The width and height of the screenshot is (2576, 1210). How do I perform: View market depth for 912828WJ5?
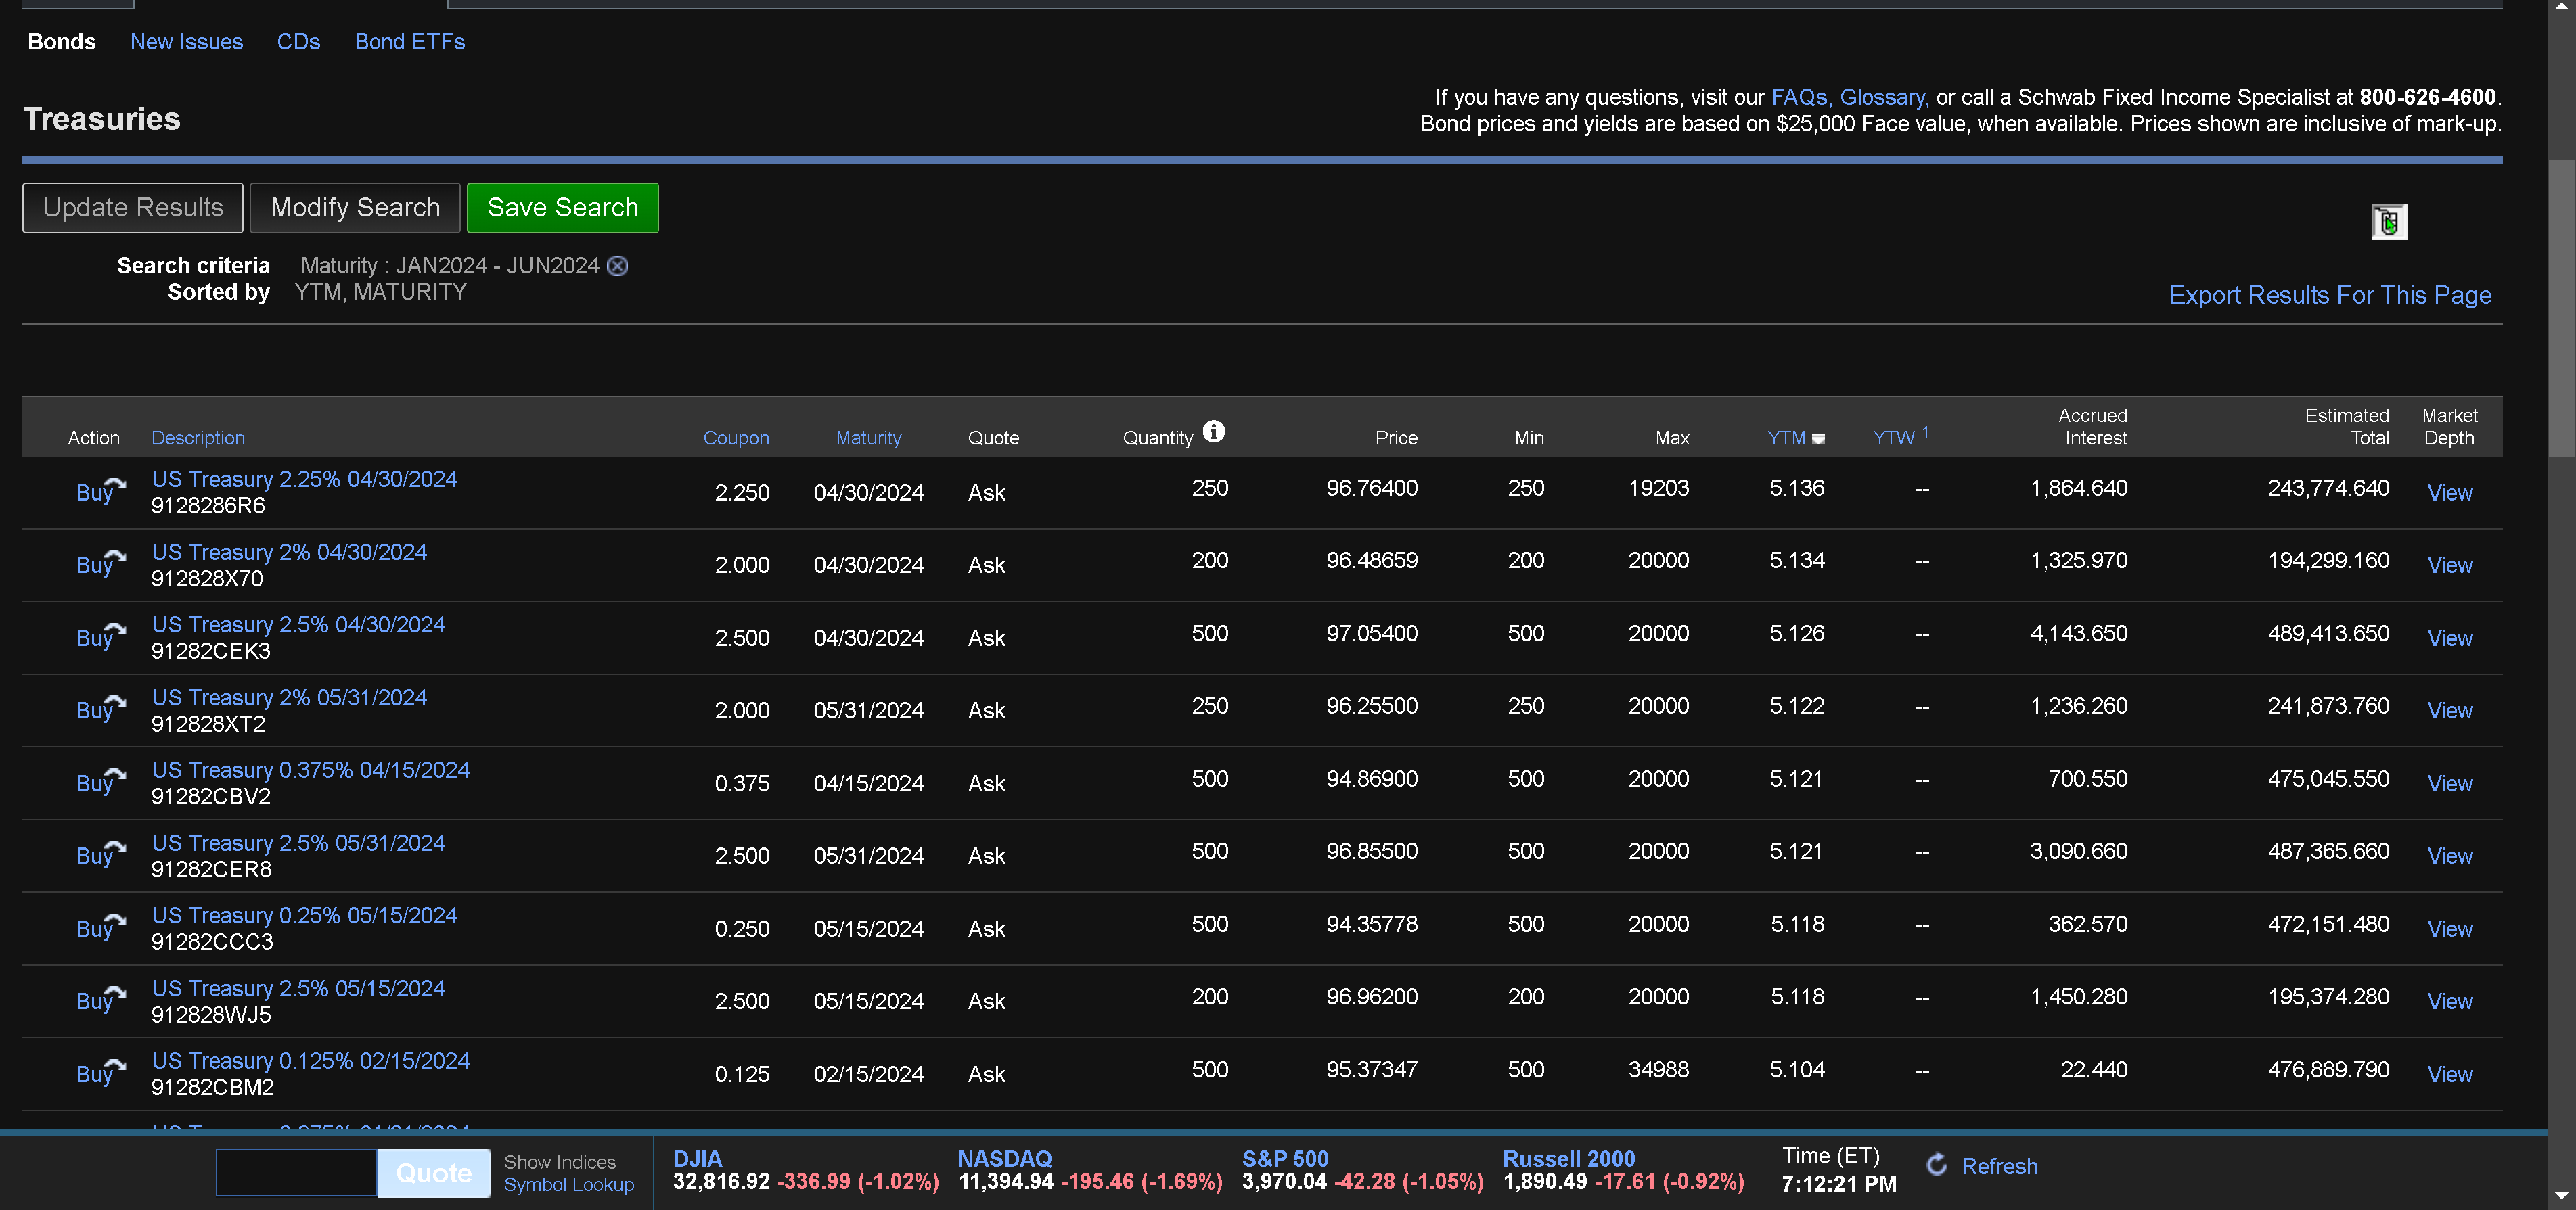click(x=2450, y=1001)
